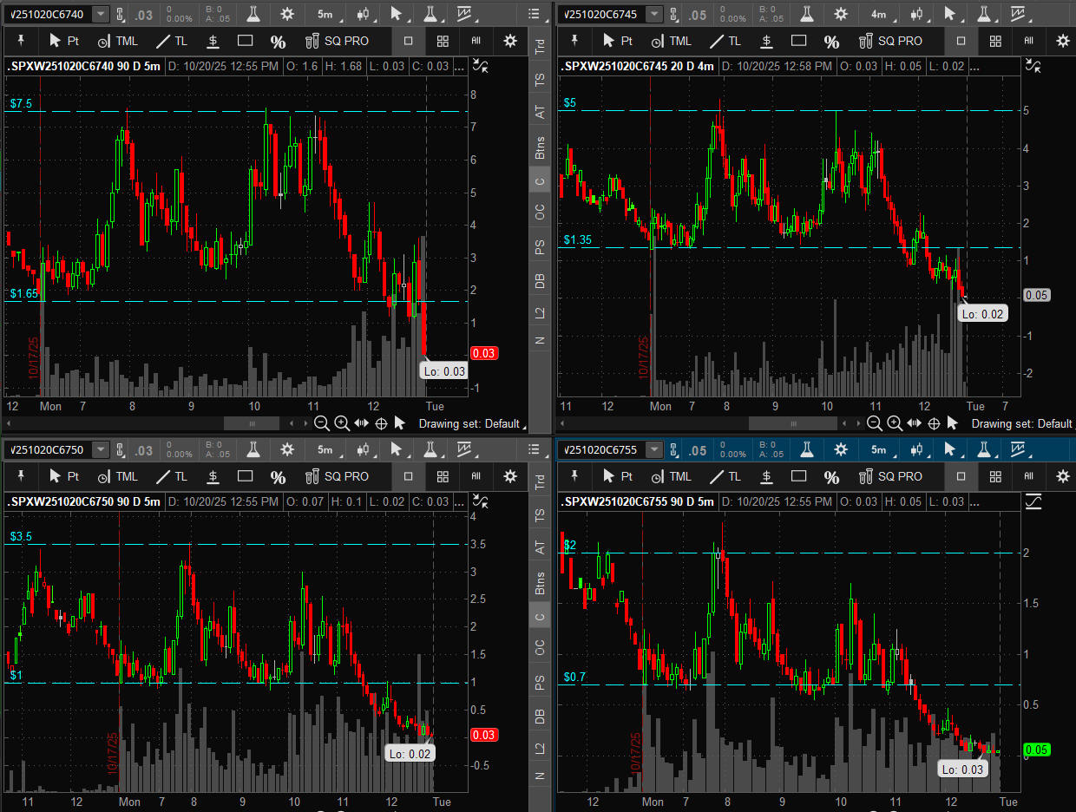Toggle single-chart drawing scope in the C6740 toolbar
The image size is (1076, 812).
point(408,41)
